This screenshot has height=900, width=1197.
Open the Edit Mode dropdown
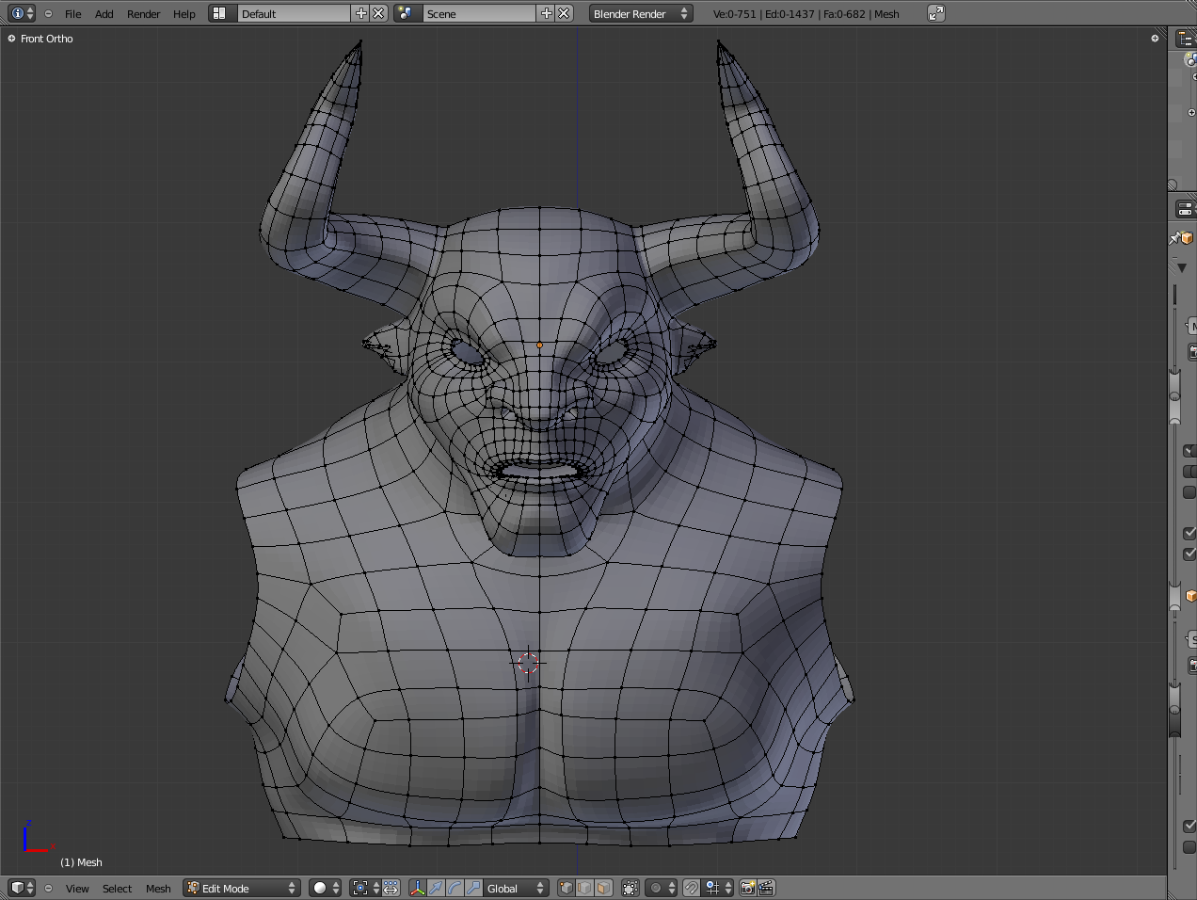coord(242,888)
